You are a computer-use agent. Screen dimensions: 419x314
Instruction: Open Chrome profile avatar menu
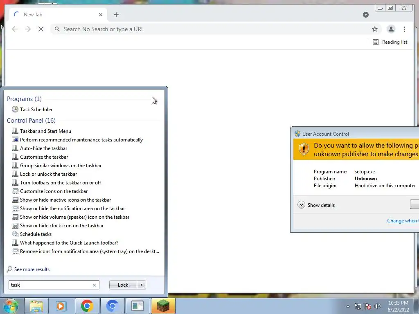tap(391, 29)
